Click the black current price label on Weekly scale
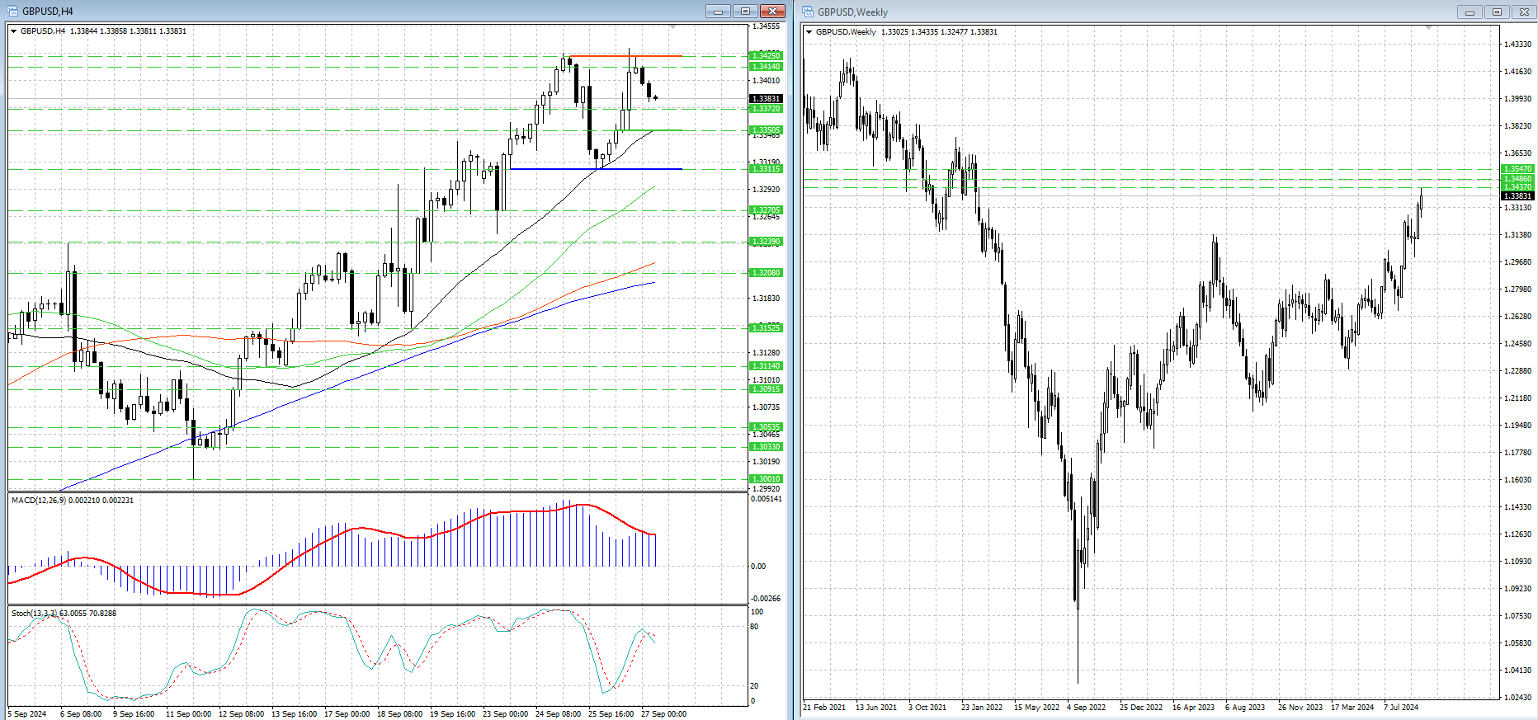Screen dimensions: 1538x720 pyautogui.click(x=1517, y=196)
